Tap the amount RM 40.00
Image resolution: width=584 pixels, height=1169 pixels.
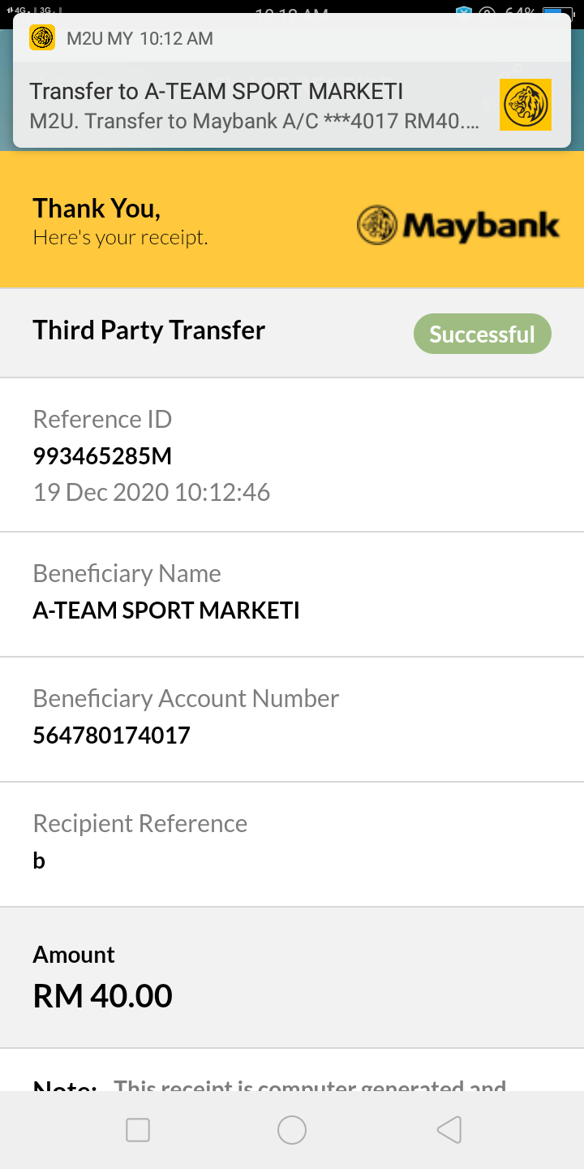tap(102, 996)
